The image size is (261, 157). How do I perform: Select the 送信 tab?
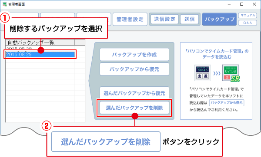click(189, 19)
